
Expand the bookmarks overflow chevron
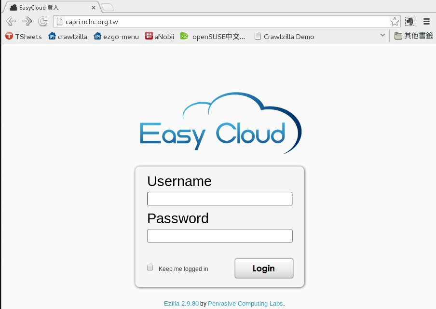pos(382,35)
